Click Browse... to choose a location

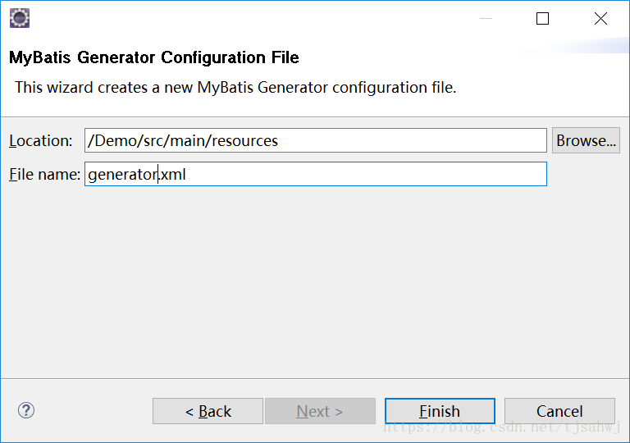coord(586,140)
